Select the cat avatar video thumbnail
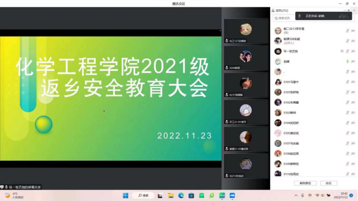Viewport: 358px width, 201px height. click(x=246, y=31)
